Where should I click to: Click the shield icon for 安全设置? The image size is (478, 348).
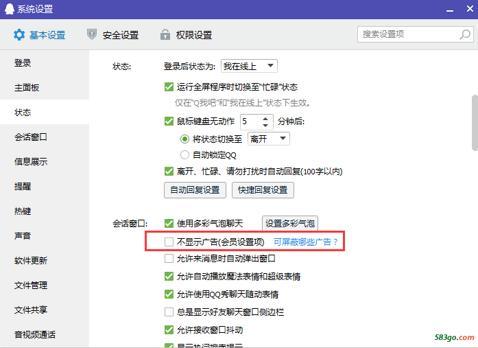tap(92, 34)
